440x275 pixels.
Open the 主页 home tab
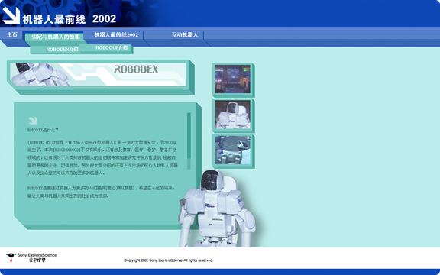coord(12,35)
